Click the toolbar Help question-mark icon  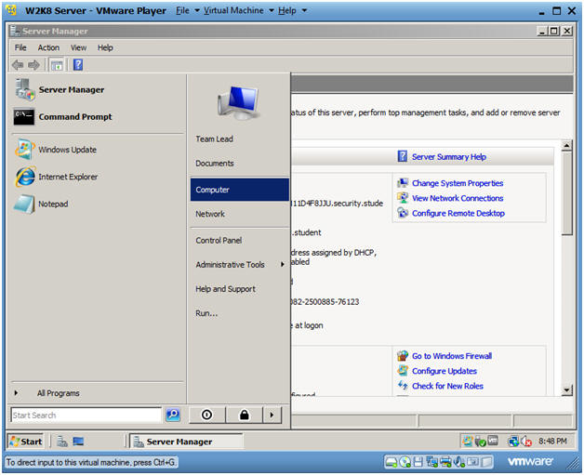coord(78,65)
